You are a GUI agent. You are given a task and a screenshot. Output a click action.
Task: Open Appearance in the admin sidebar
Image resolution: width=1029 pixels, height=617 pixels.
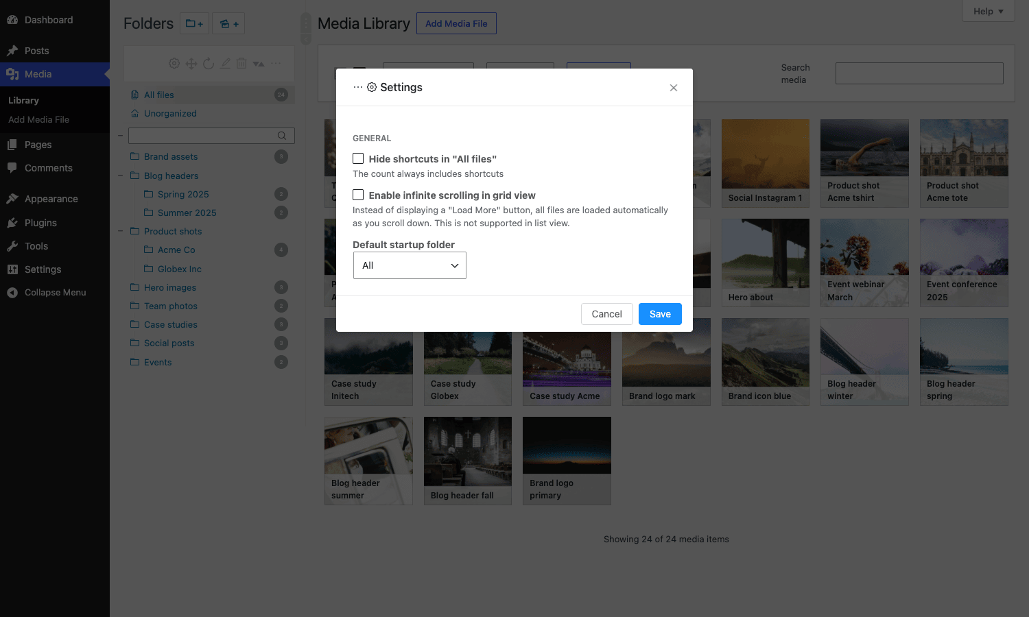click(x=55, y=199)
